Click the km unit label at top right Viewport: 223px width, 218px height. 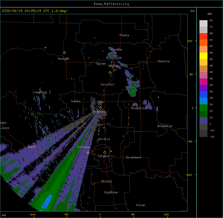[192, 11]
